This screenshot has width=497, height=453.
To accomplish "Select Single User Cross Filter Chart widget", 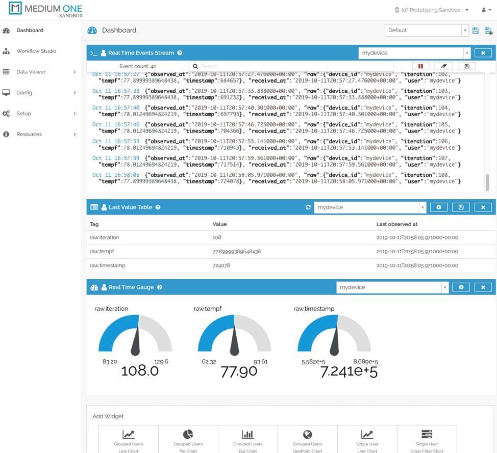I will (x=427, y=439).
